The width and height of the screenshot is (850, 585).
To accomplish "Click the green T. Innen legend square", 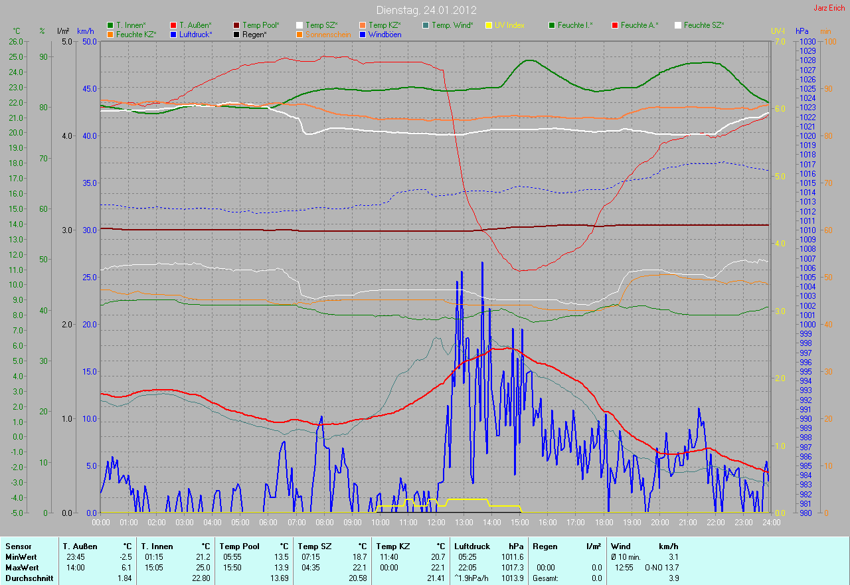I will point(111,25).
